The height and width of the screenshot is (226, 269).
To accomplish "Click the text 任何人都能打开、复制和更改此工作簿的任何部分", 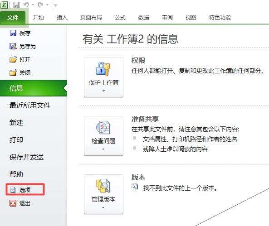I will 198,70.
